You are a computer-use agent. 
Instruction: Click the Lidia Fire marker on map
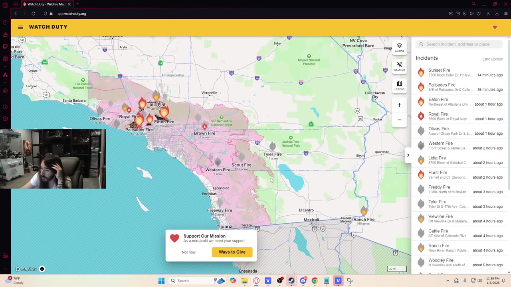coord(156,96)
